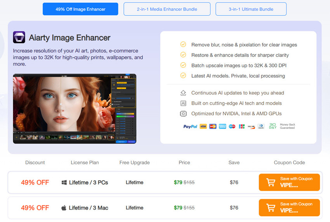This screenshot has height=222, width=330.
Task: Click the Diners Club card icon
Action: [x=261, y=126]
